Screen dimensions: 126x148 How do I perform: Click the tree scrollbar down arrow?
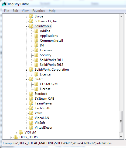click(x=121, y=137)
